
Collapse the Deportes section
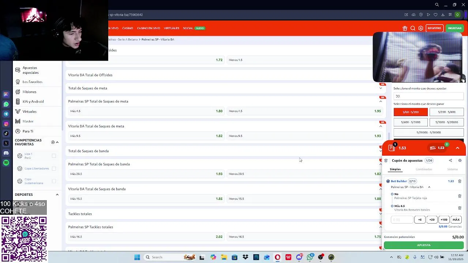pos(57,195)
